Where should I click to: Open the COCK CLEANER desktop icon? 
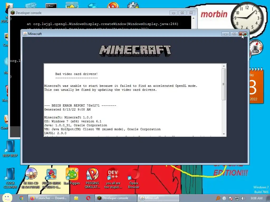tap(10, 178)
